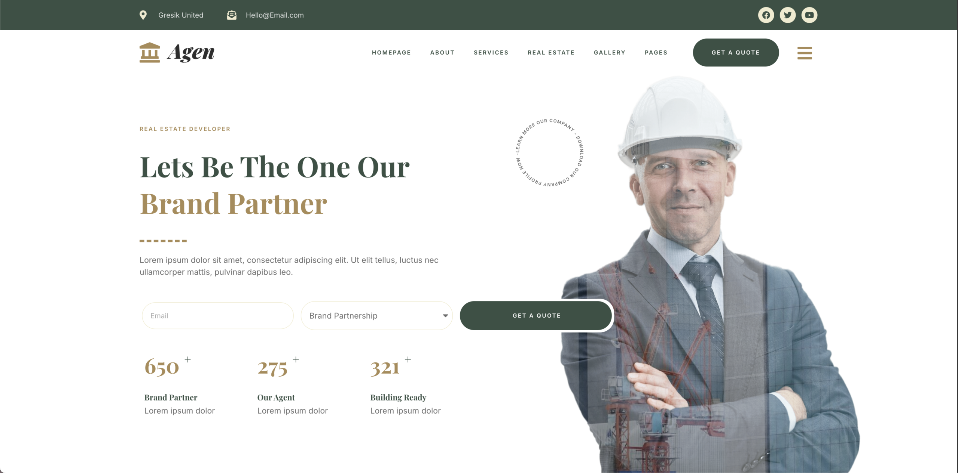Open the Real Estate menu item
The image size is (958, 473).
pyautogui.click(x=551, y=53)
